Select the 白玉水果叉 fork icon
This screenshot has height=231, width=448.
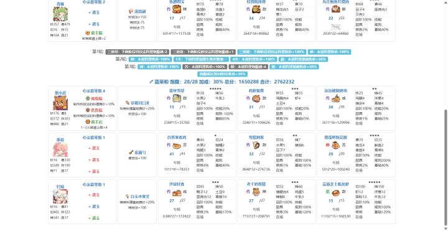[x=127, y=196]
